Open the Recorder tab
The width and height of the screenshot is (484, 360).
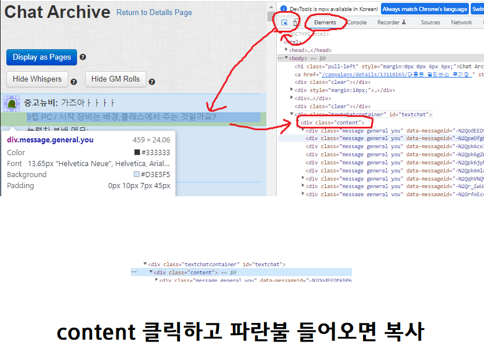pyautogui.click(x=391, y=22)
